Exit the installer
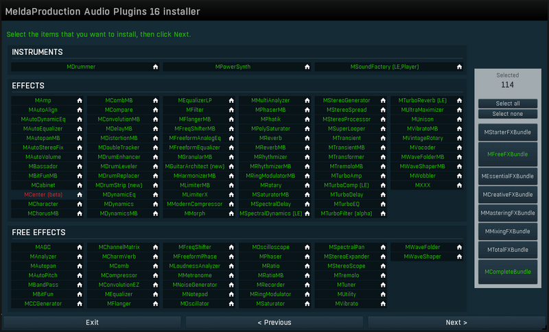This screenshot has width=549, height=332. 92,322
